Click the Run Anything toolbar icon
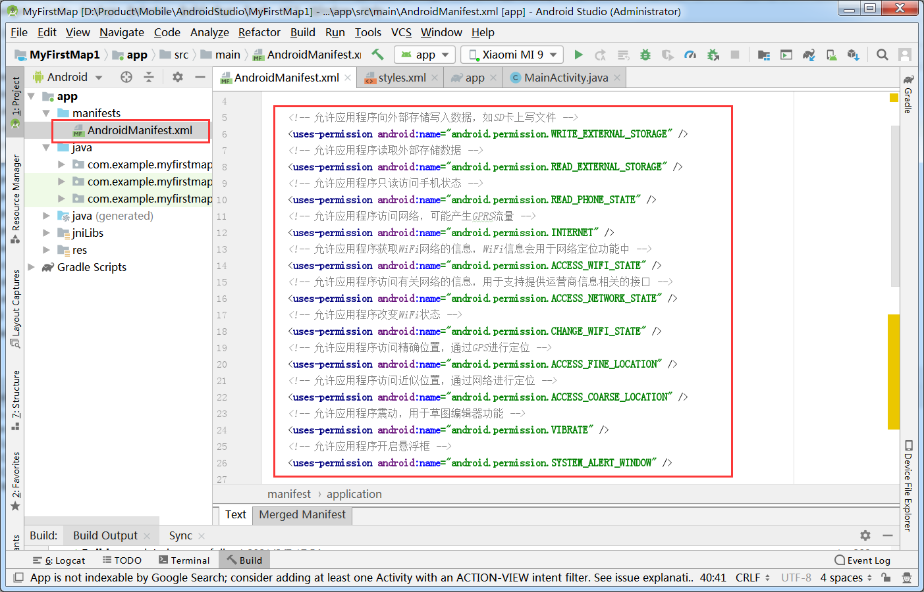 (x=786, y=55)
